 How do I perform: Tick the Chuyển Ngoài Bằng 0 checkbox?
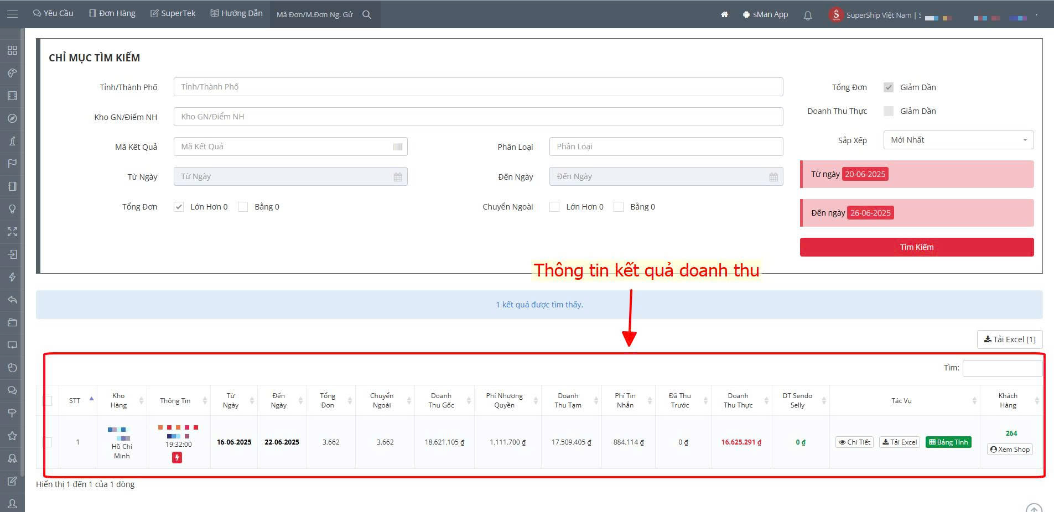619,207
